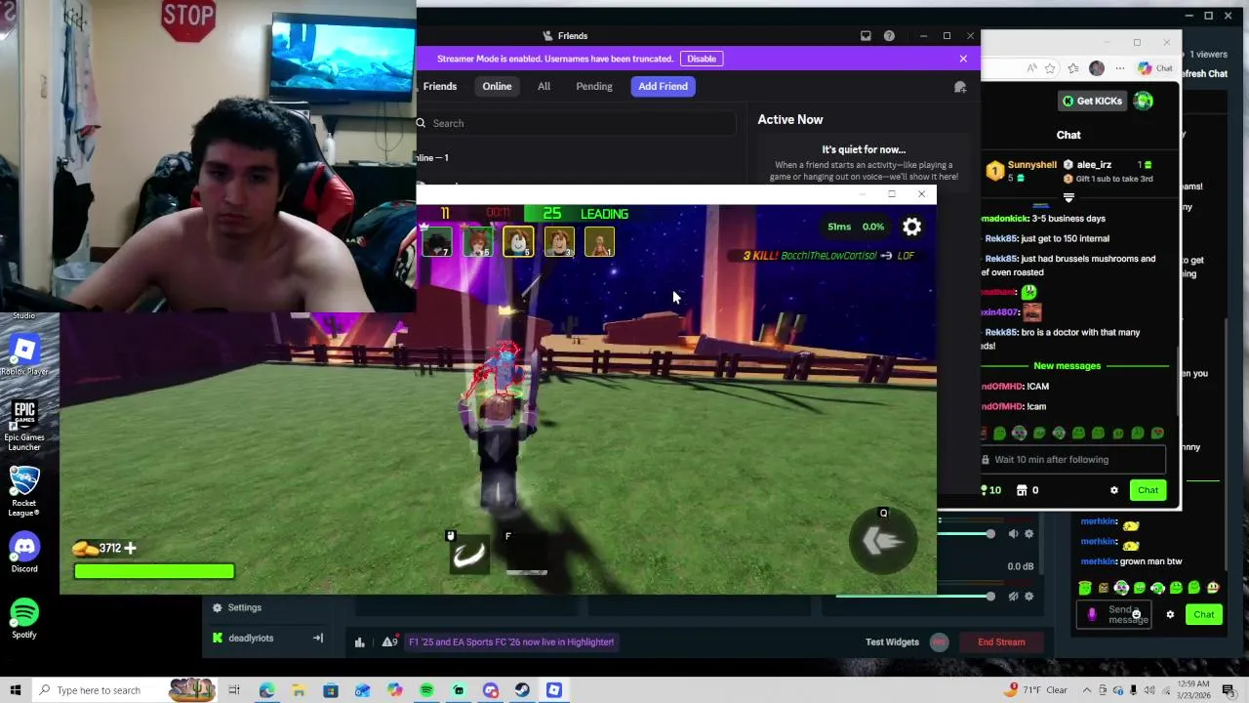
Task: Click the Wait 10 min after following field
Action: click(x=1073, y=459)
